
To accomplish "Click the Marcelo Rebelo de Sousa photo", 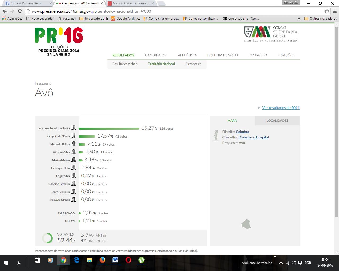I will point(74,128).
